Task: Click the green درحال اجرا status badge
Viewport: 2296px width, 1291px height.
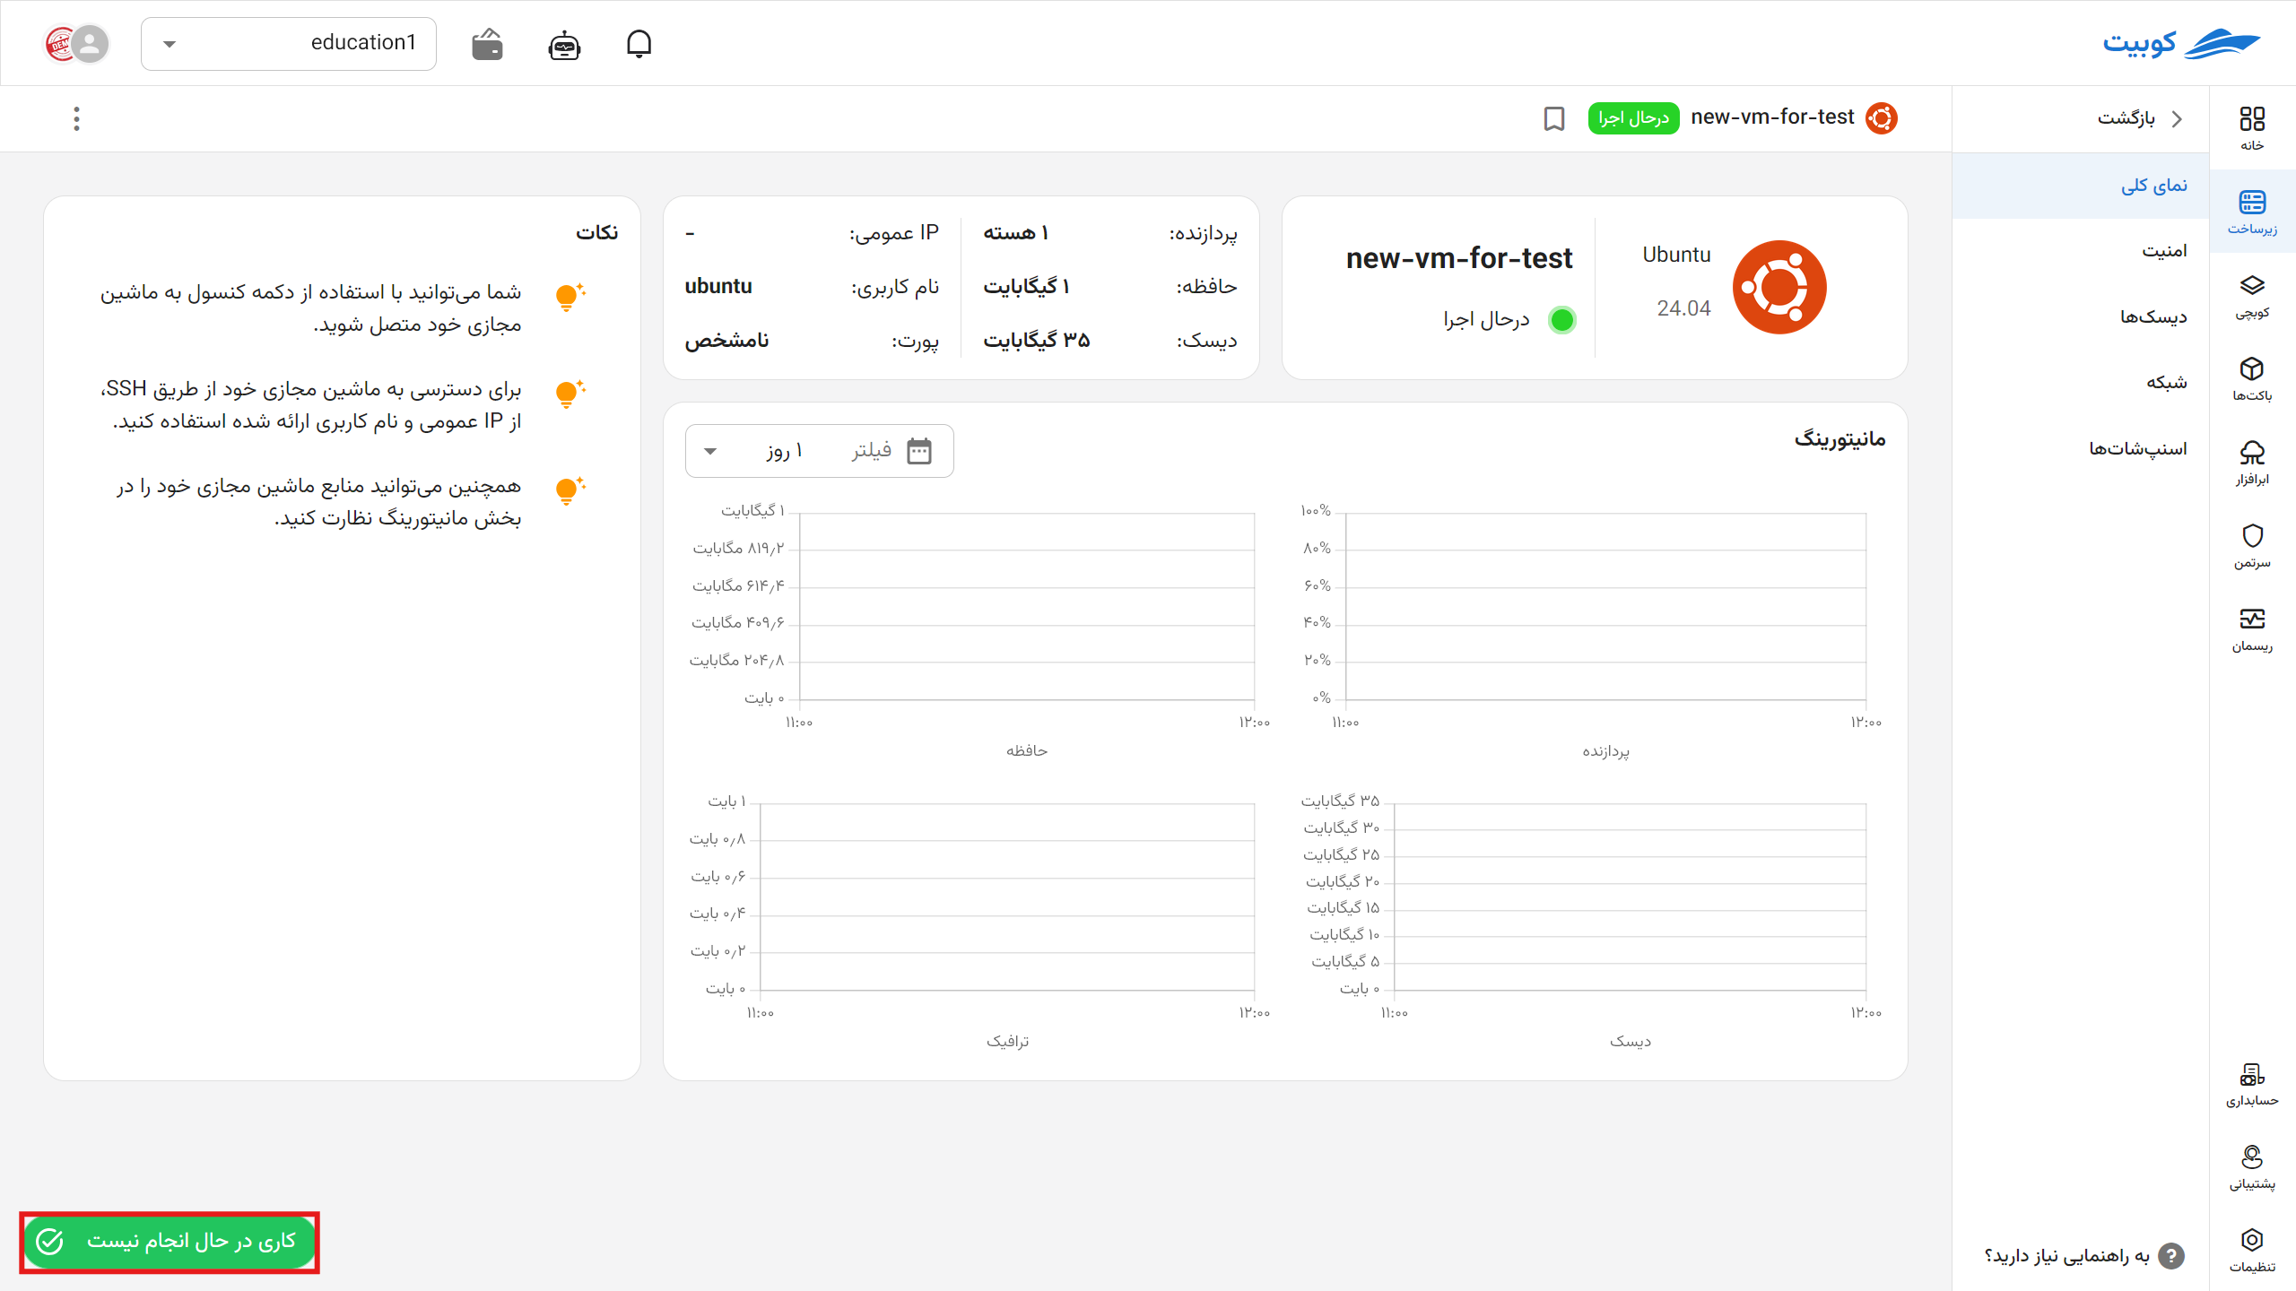Action: 1634,117
